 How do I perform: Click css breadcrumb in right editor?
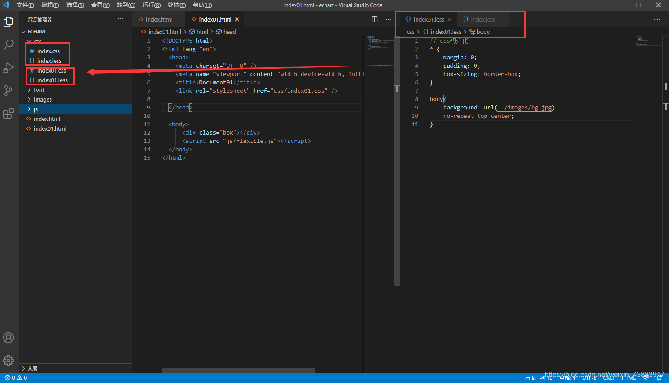tap(410, 32)
